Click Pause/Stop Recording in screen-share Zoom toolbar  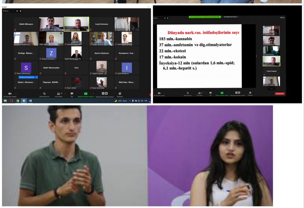point(238,94)
